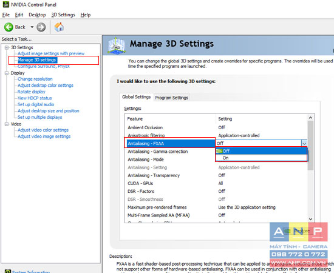Click settings list scroll up arrow

point(310,118)
